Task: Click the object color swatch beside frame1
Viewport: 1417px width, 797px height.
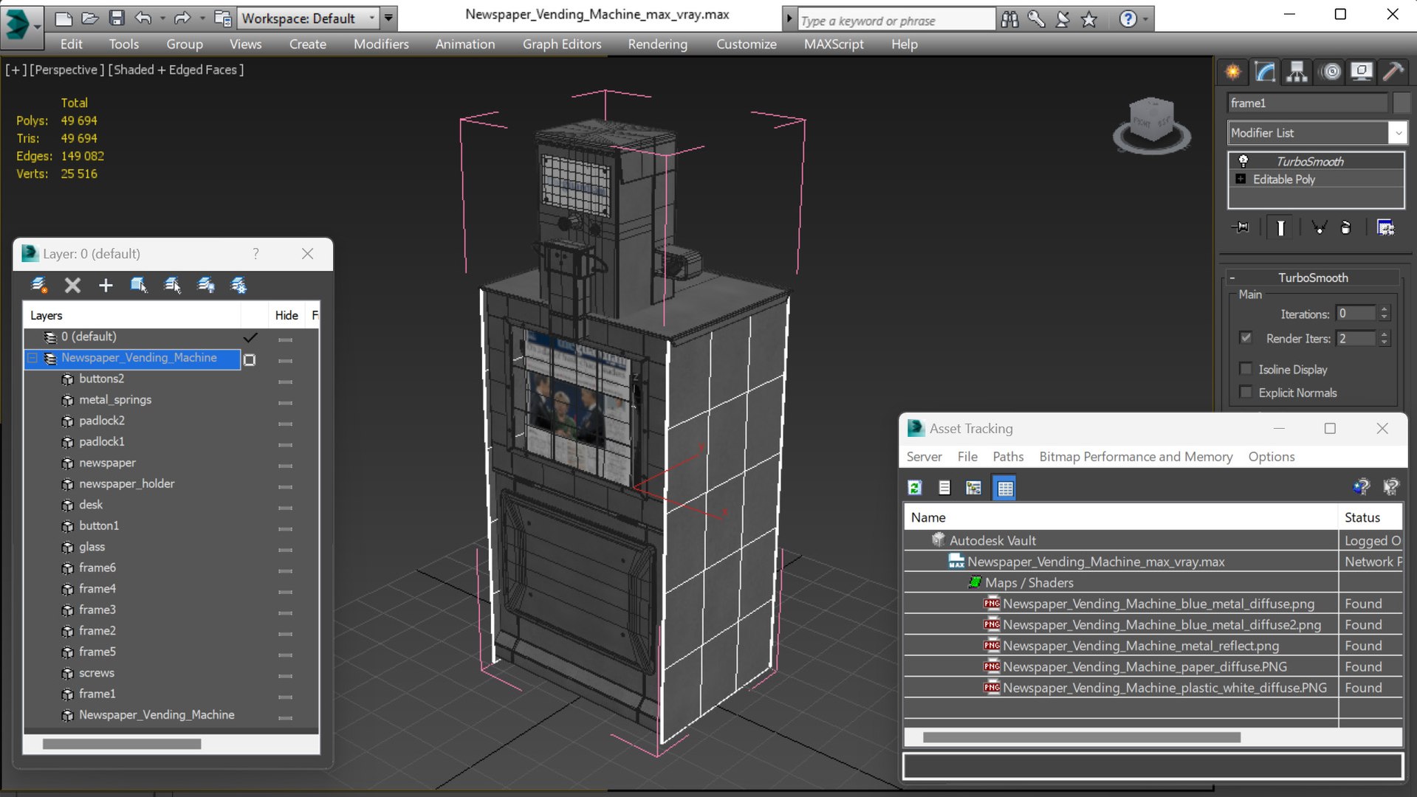Action: (x=1401, y=103)
